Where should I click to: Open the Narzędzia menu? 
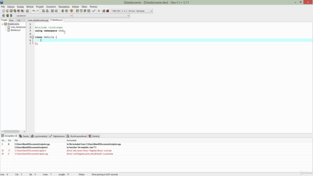pos(64,6)
